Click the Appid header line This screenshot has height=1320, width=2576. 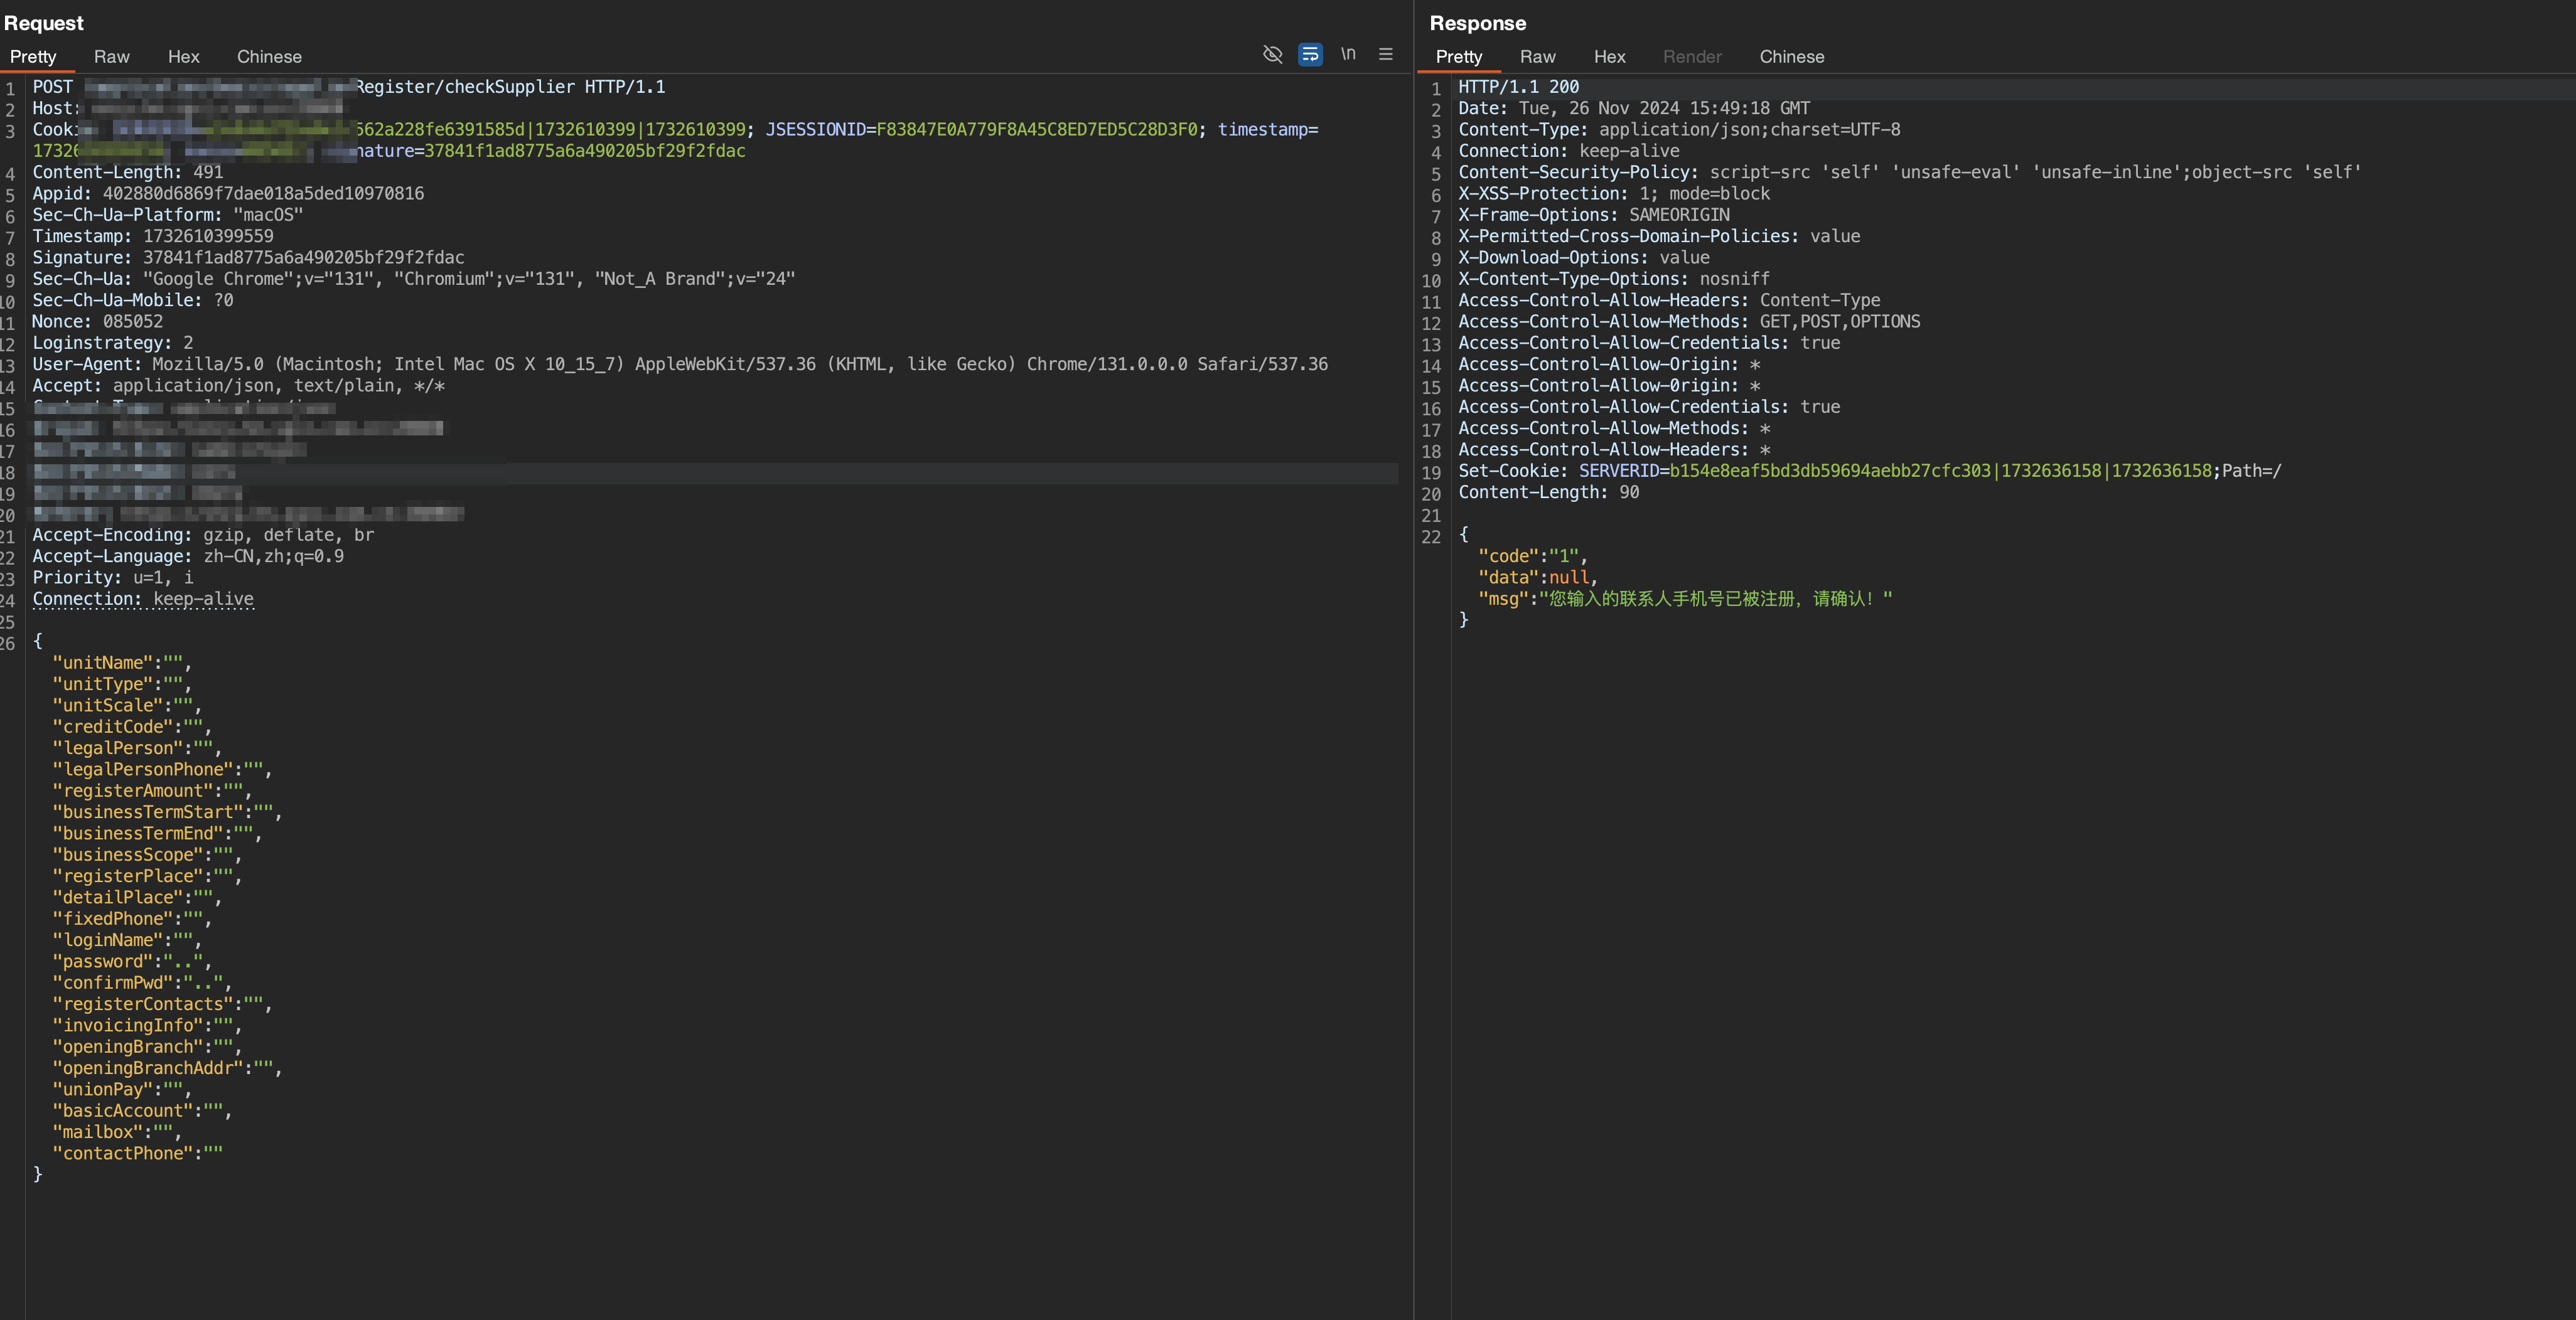point(228,194)
